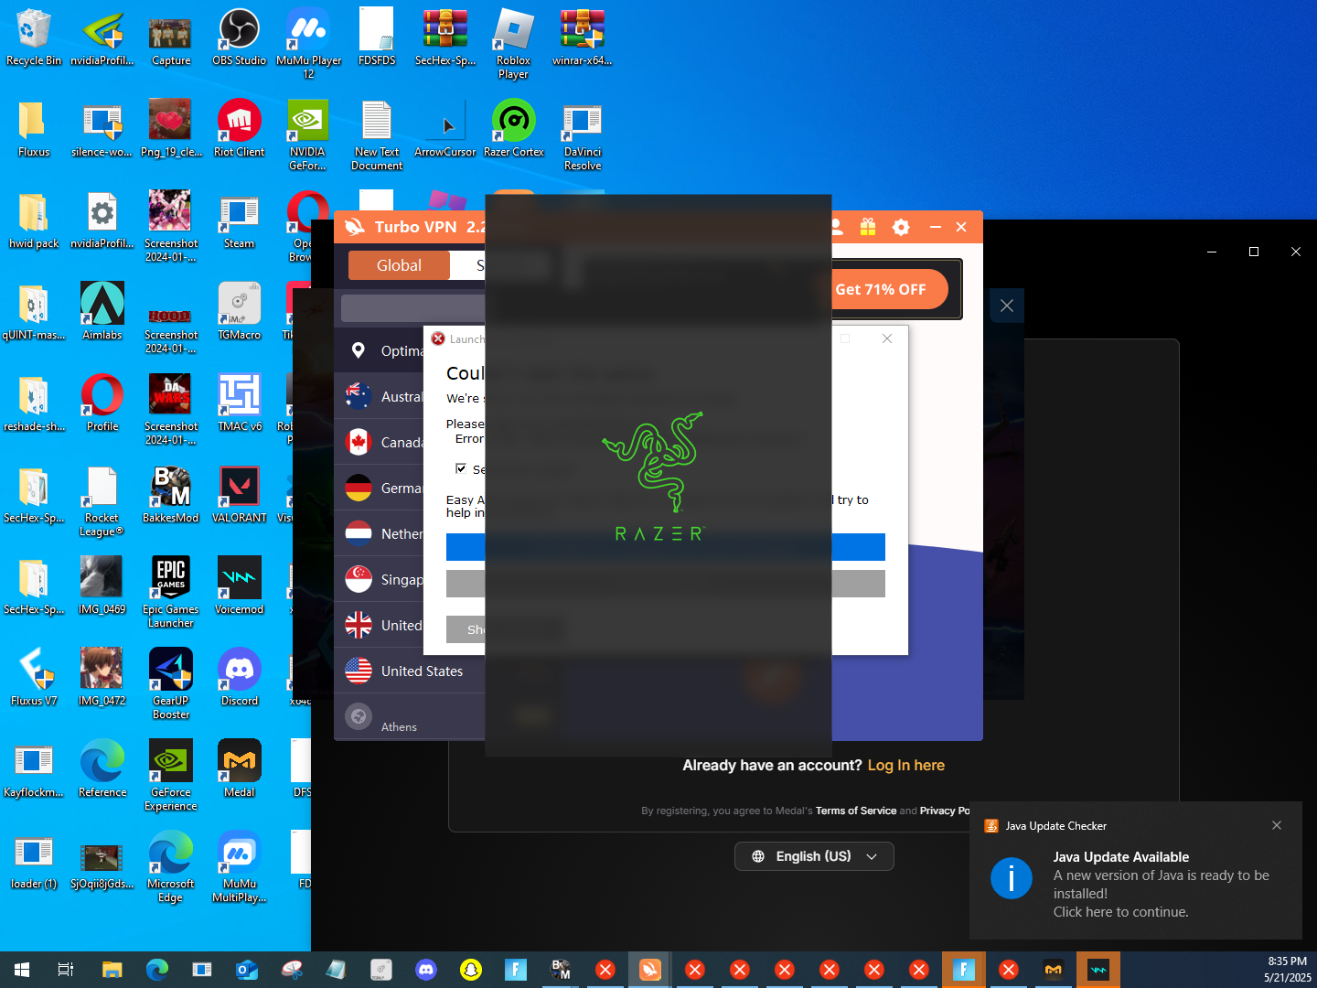Launch MuMu Player 12 shortcut
This screenshot has height=988, width=1317.
point(308,43)
